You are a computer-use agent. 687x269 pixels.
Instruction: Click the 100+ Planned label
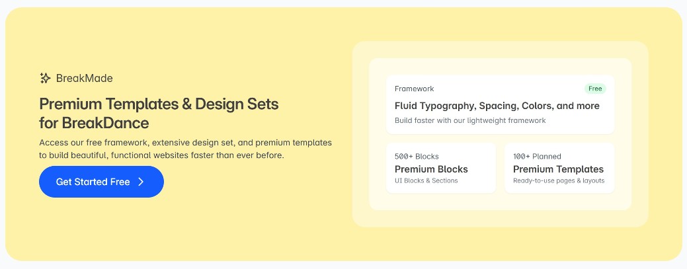click(537, 157)
